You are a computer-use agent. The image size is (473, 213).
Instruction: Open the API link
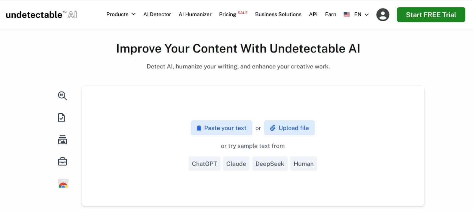[313, 14]
